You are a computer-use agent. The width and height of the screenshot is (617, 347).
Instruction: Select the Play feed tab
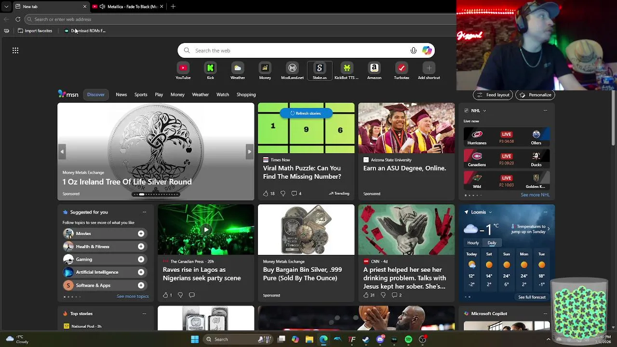(x=159, y=94)
